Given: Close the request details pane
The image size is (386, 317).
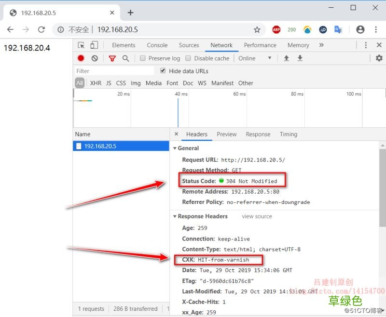Looking at the screenshot, I should tap(176, 134).
